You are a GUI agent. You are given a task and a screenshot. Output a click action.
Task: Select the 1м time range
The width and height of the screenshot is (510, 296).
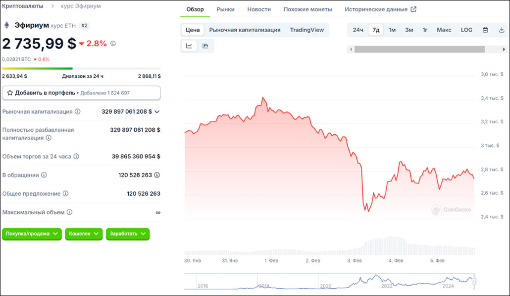click(392, 30)
